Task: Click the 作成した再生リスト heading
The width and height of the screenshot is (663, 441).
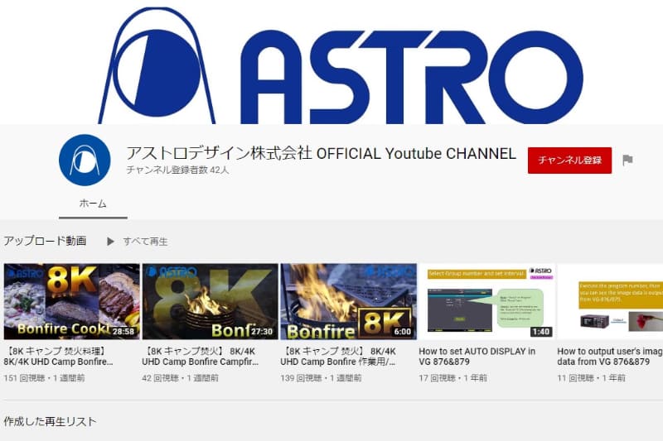Action: pyautogui.click(x=50, y=421)
